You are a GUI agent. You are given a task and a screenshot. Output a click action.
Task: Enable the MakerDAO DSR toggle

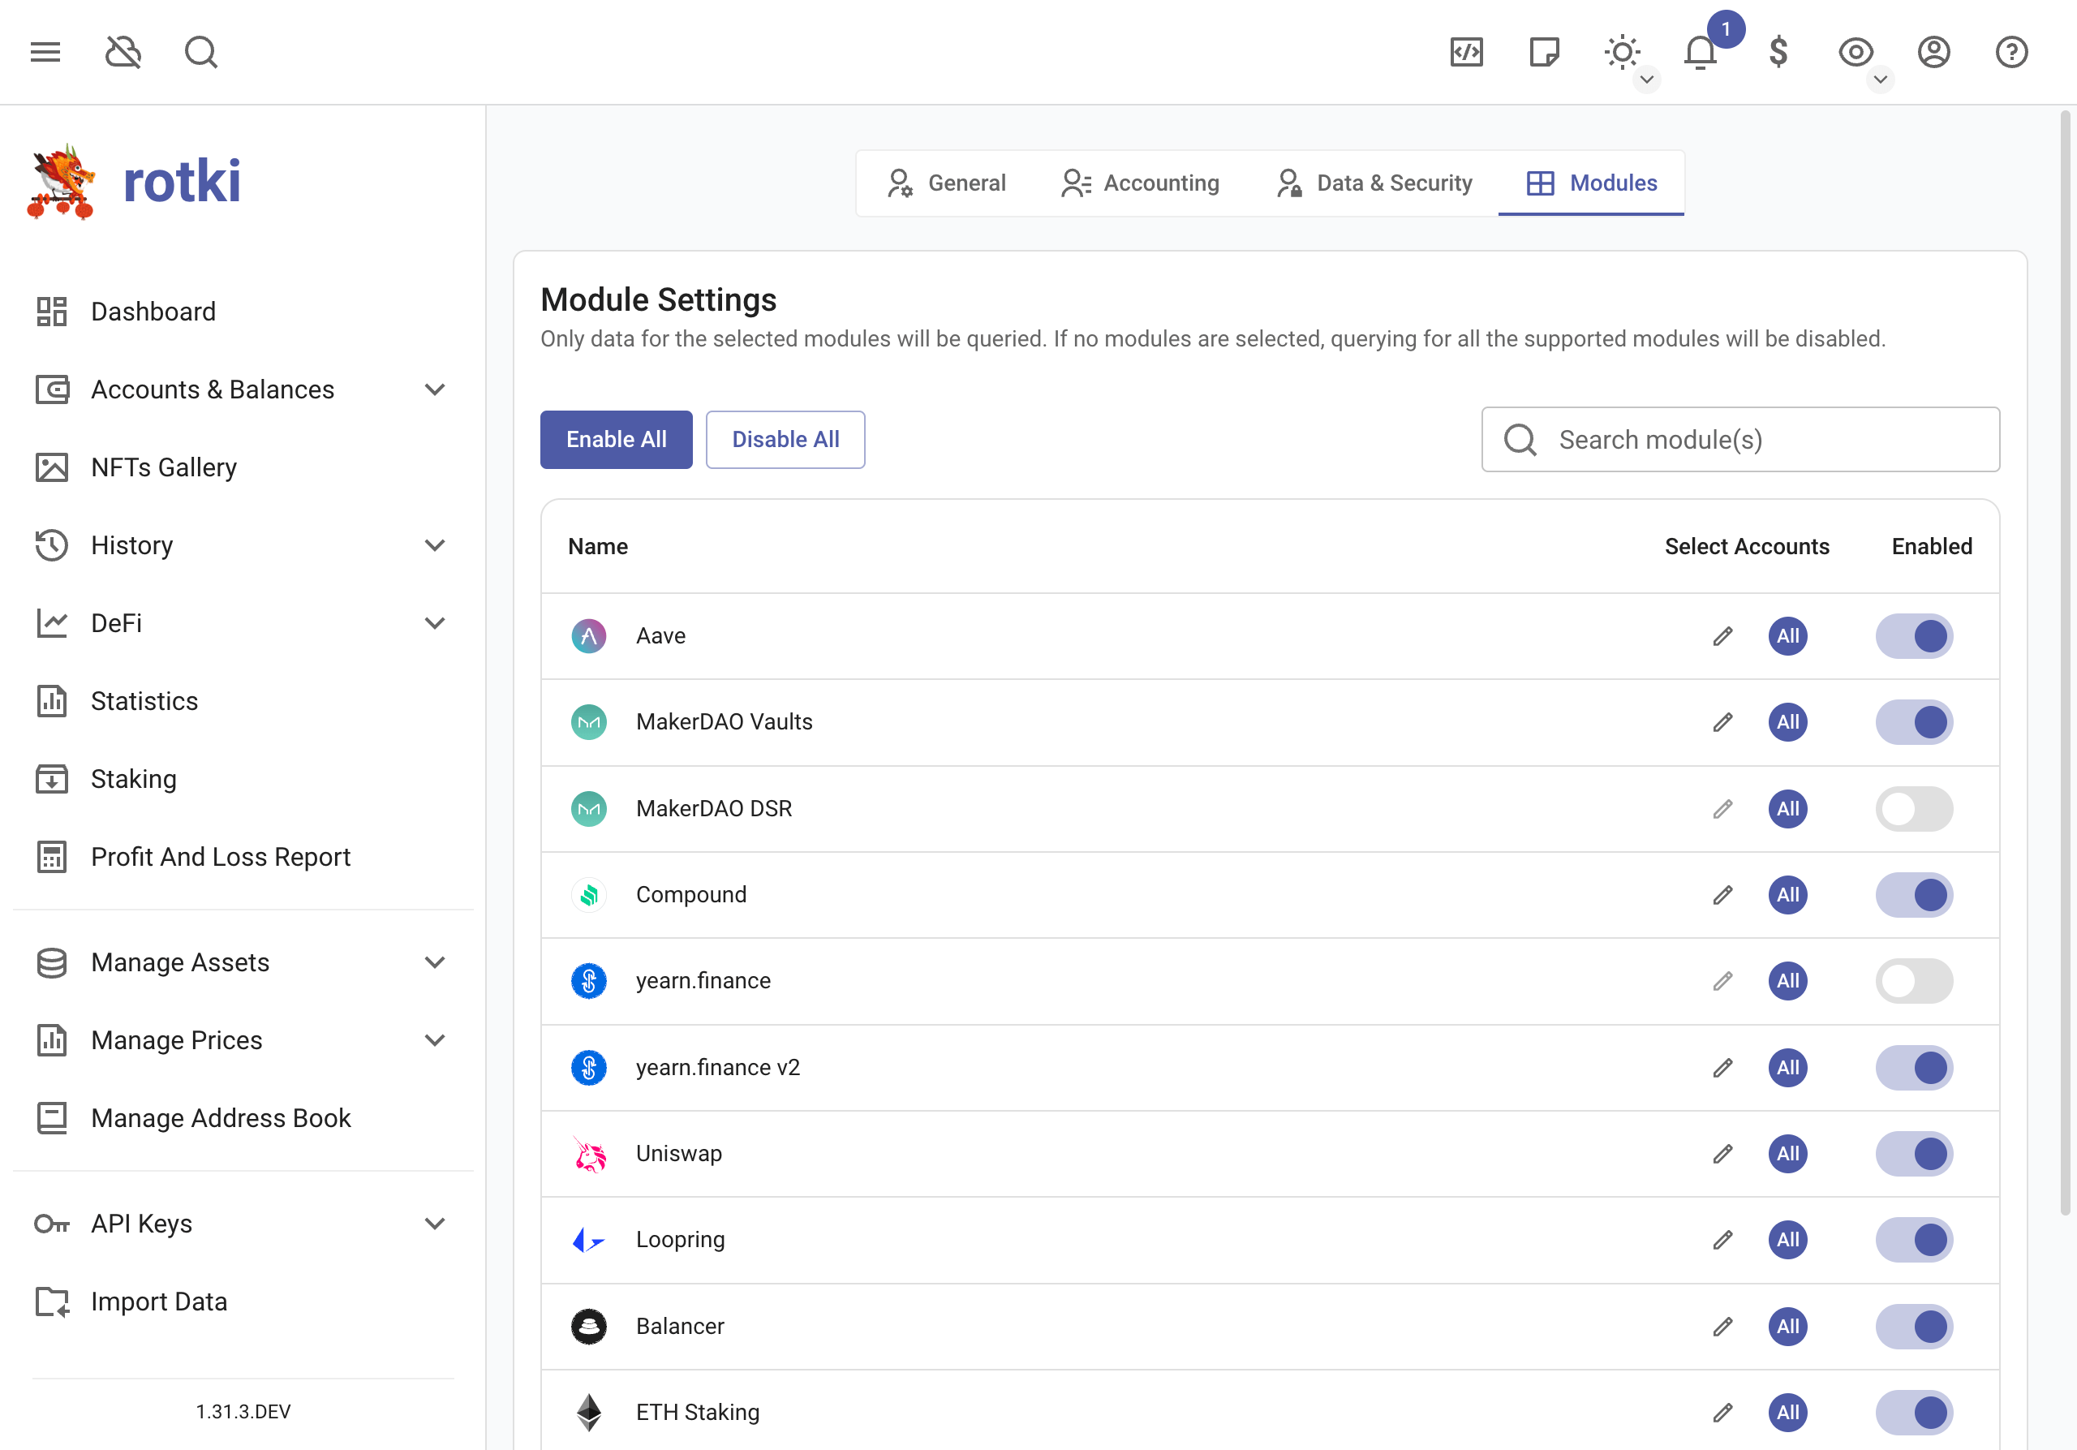1914,809
